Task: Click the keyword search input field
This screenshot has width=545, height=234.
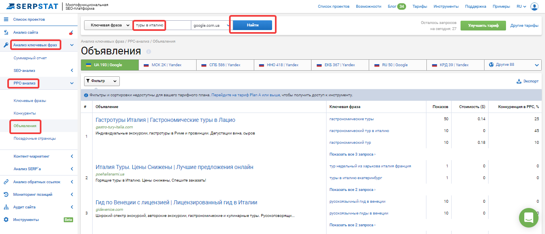Action: point(162,25)
